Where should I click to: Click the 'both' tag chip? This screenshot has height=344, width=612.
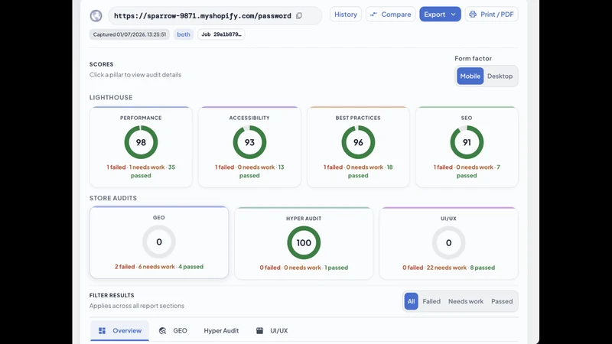point(184,34)
